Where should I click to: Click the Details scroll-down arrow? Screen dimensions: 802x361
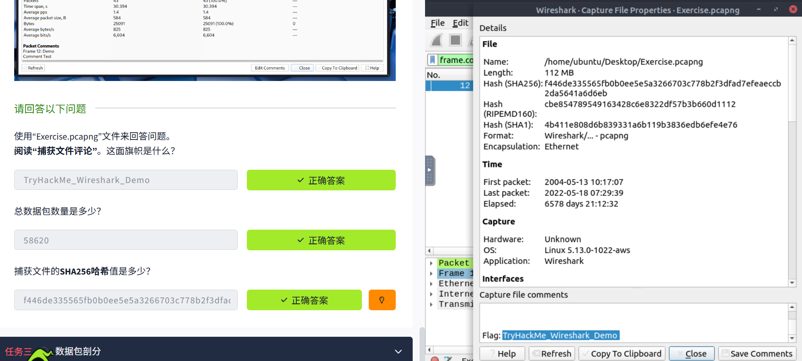coord(792,283)
